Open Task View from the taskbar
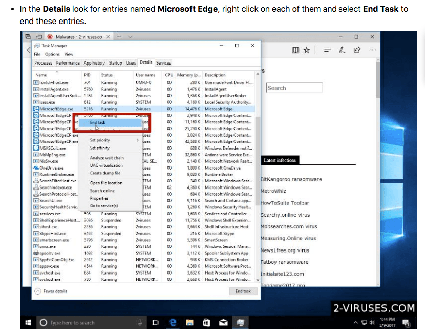Image resolution: width=425 pixels, height=335 pixels. coord(155,323)
